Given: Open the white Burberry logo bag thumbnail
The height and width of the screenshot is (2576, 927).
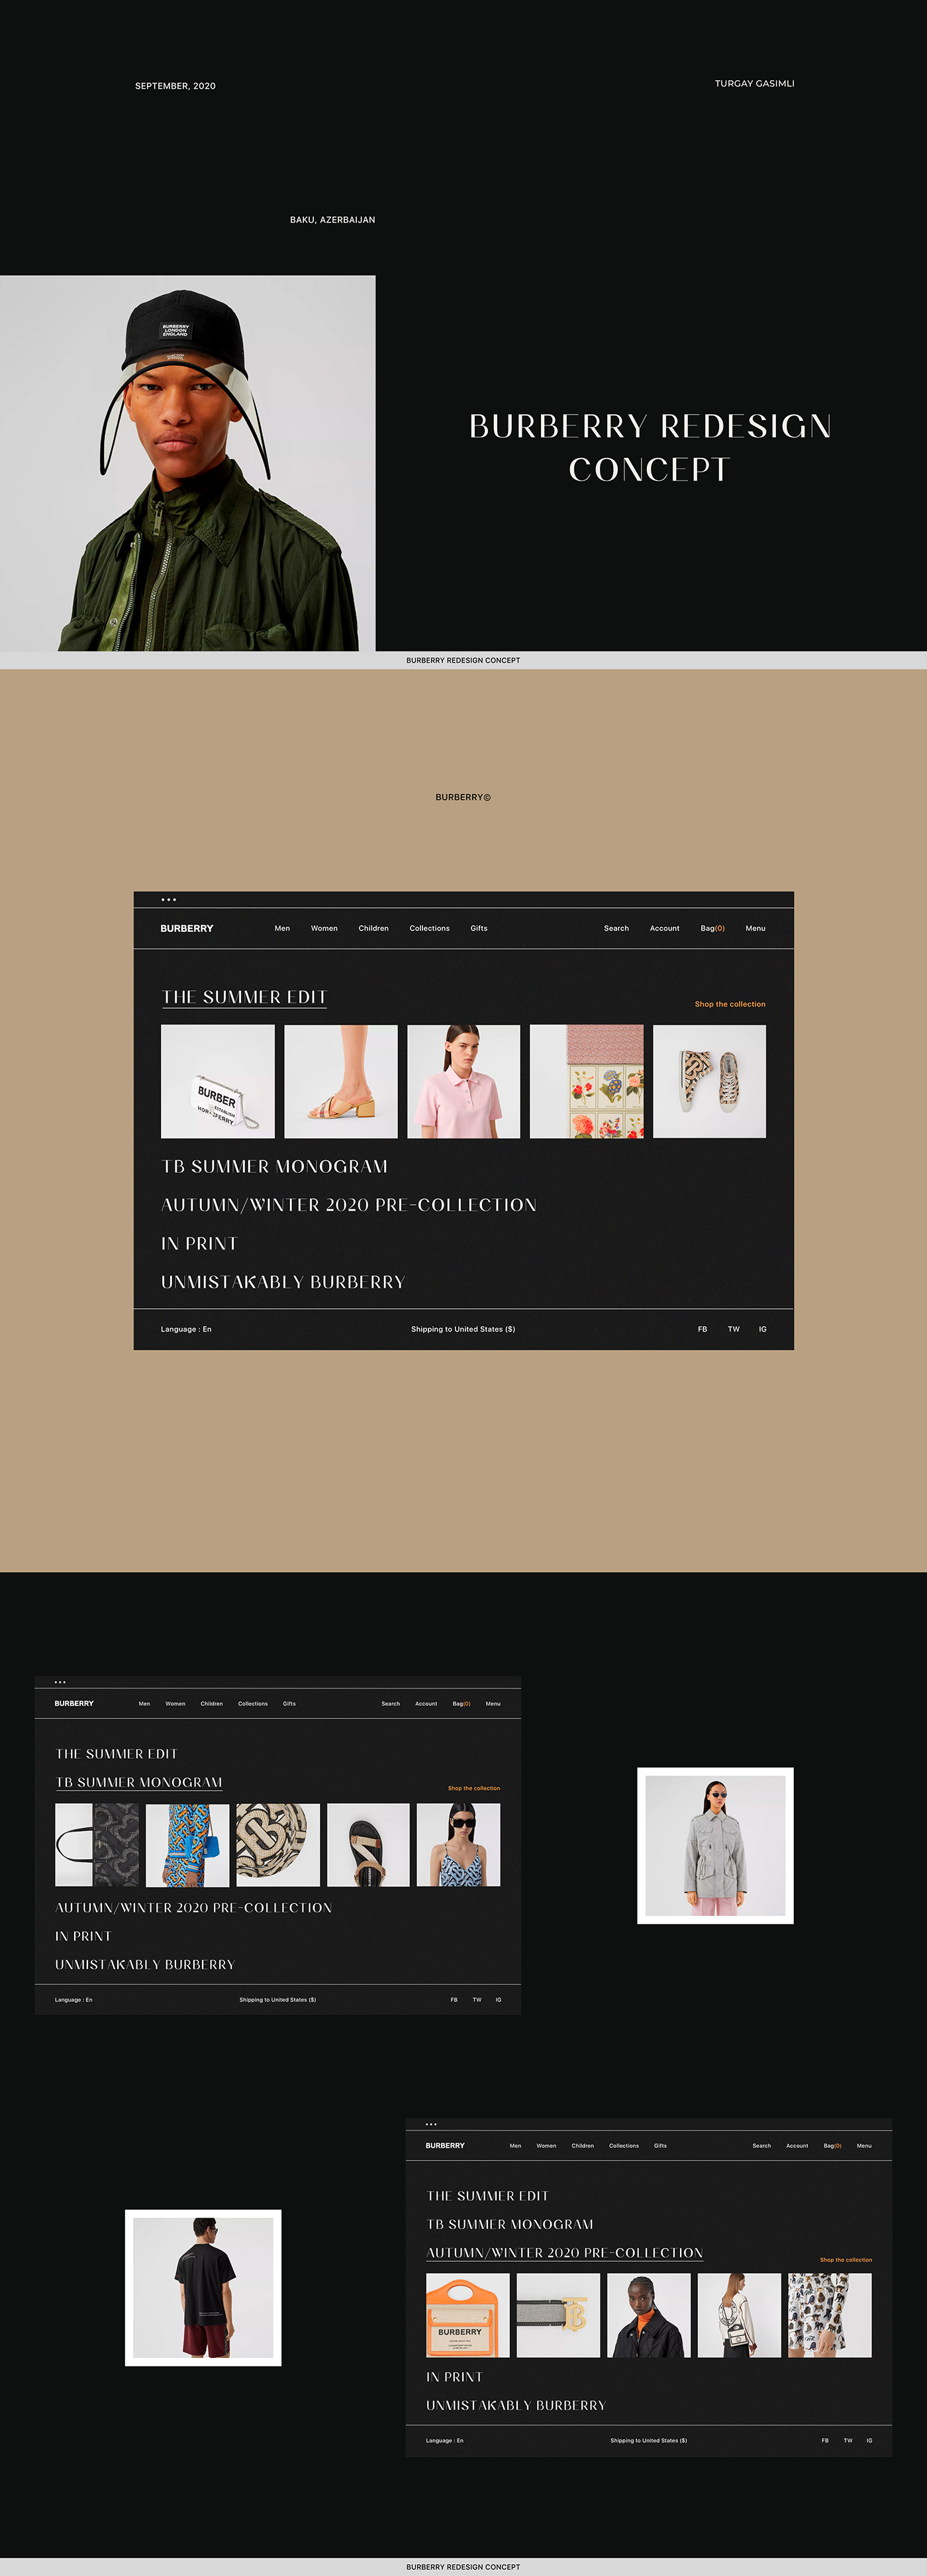Looking at the screenshot, I should point(218,1081).
